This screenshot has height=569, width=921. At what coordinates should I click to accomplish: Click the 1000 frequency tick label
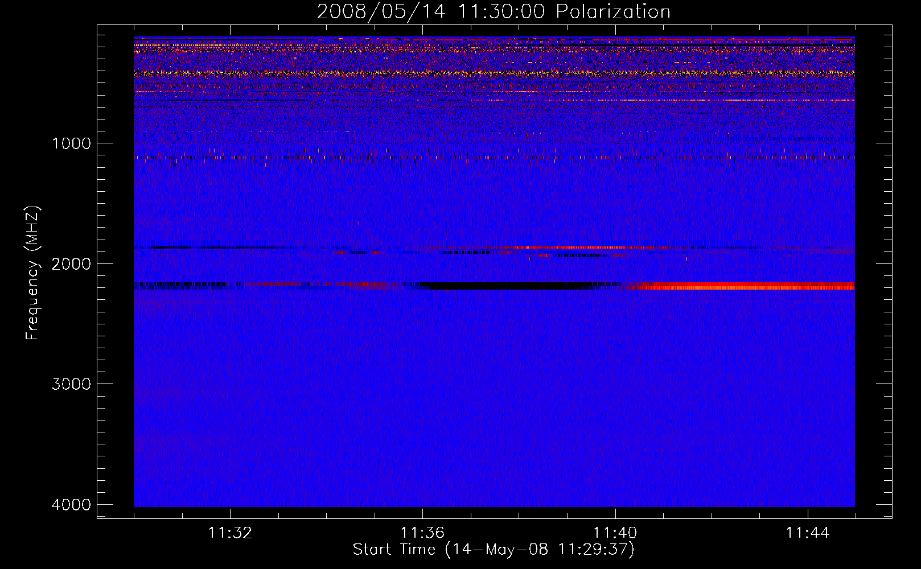point(71,143)
